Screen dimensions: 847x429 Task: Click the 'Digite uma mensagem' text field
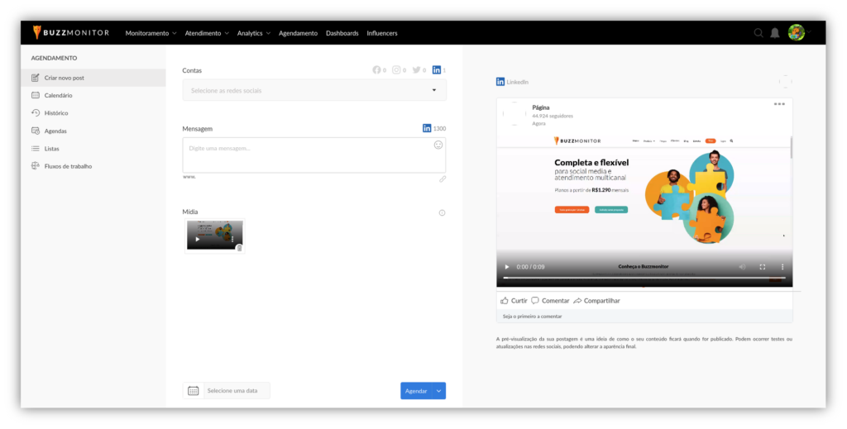click(x=306, y=155)
